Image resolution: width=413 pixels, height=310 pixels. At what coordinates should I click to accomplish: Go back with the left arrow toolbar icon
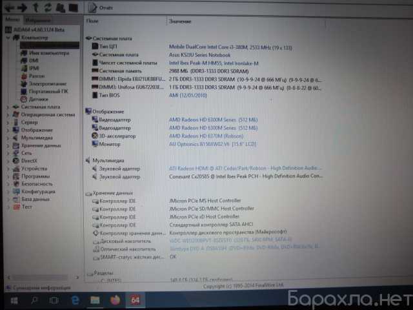pyautogui.click(x=10, y=8)
